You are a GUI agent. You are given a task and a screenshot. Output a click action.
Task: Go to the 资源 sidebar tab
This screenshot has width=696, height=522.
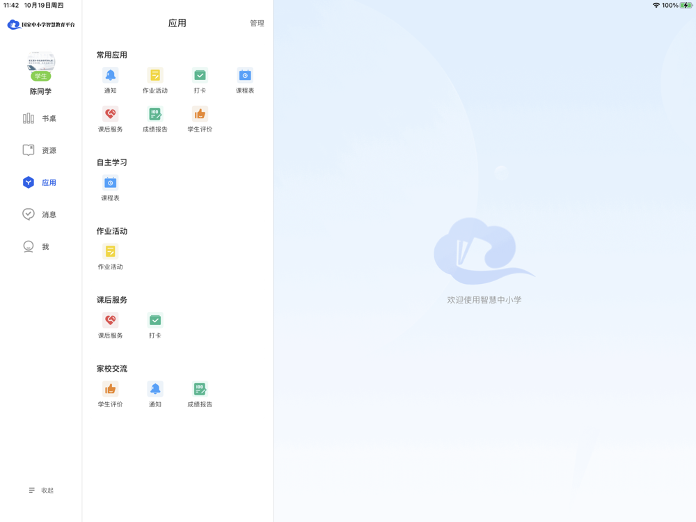(x=40, y=150)
